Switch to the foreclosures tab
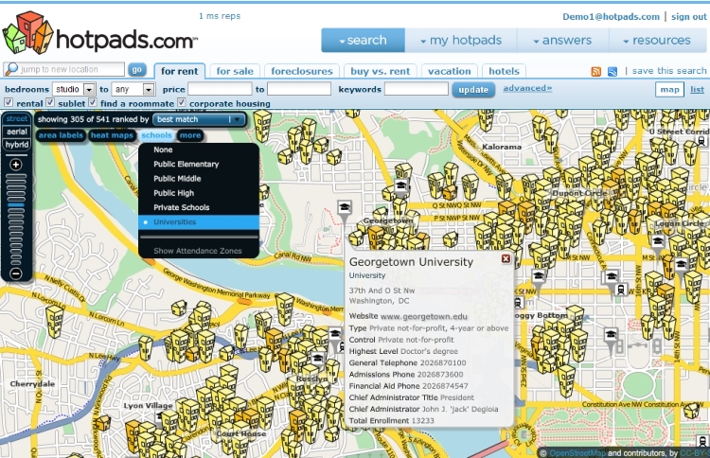Screen dimensions: 710x458 (x=302, y=71)
